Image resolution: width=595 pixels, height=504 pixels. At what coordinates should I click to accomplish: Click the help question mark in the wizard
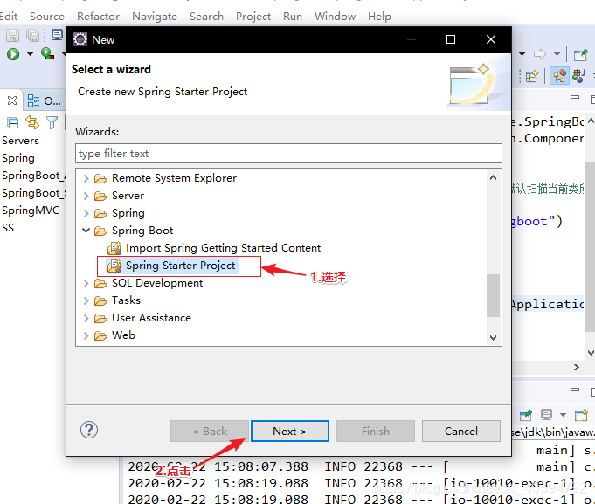89,430
